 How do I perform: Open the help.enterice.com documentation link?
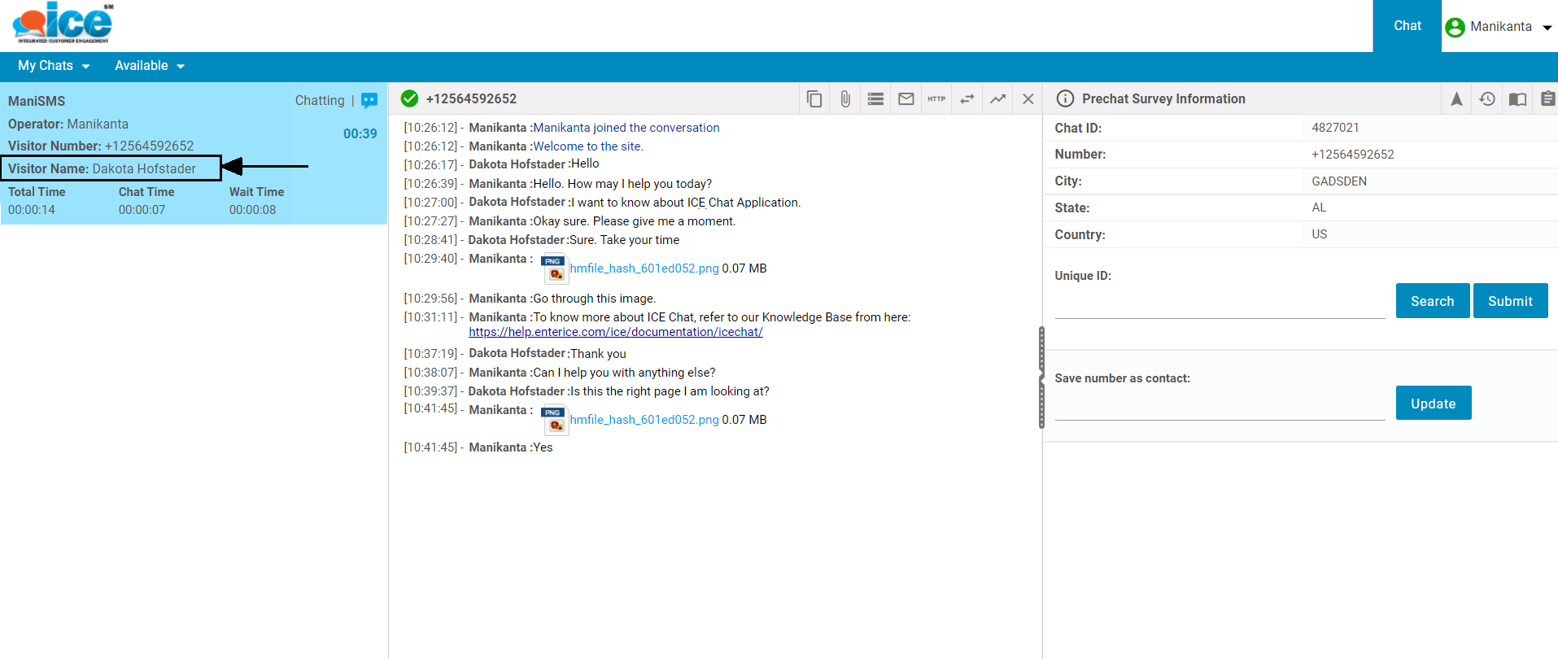point(615,332)
